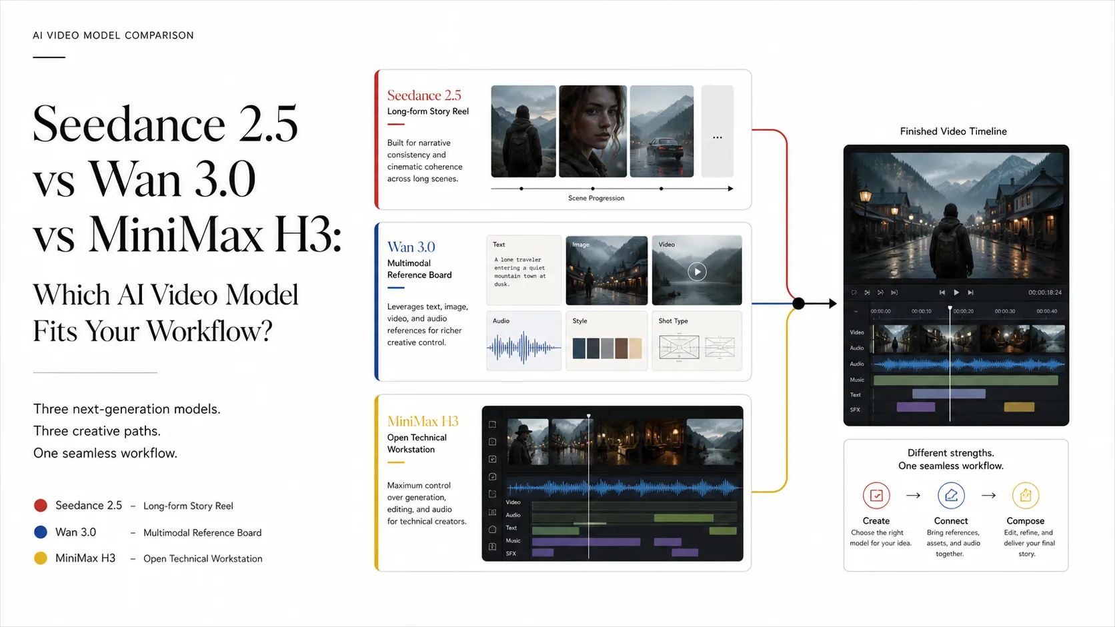The height and width of the screenshot is (627, 1115).
Task: Click the "MiniMax H3" card title
Action: [423, 421]
